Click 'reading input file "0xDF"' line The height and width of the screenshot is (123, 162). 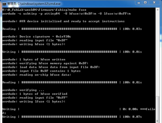click(x=35, y=40)
